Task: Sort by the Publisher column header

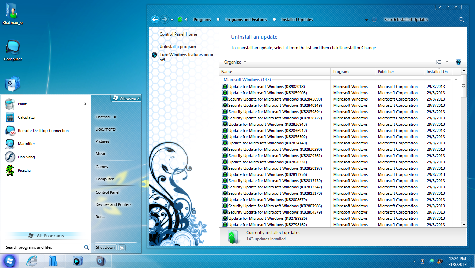Action: [400, 72]
